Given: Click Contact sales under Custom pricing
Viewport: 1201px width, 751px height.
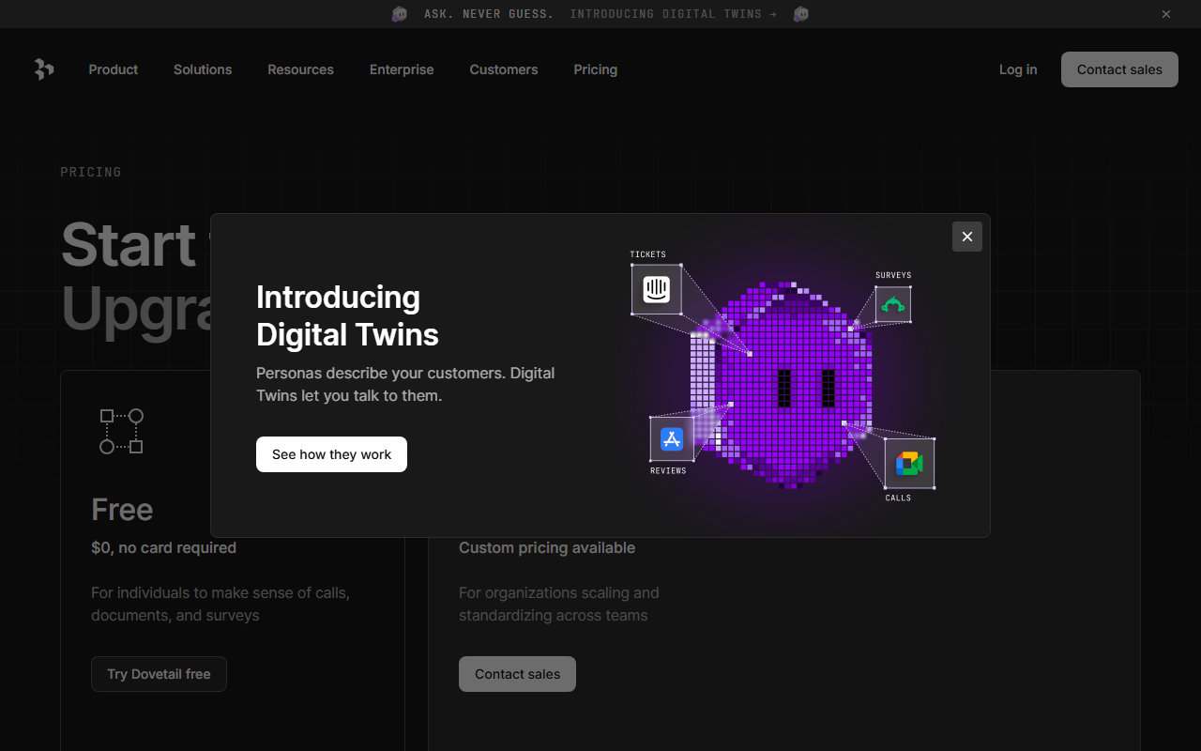Looking at the screenshot, I should (517, 674).
